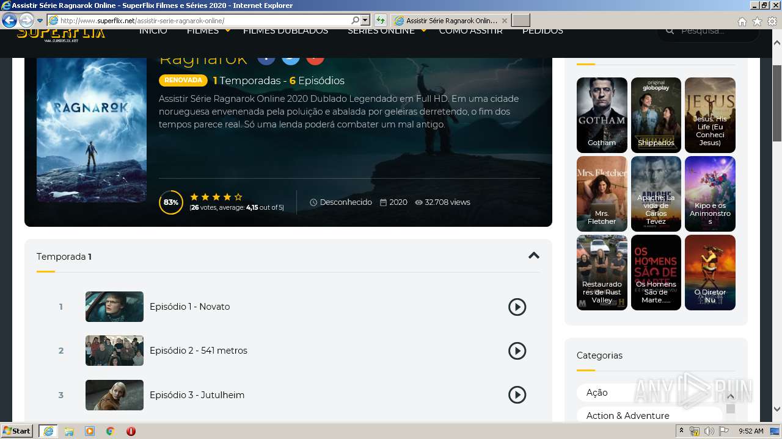Focus the superflix.net address bar
782x439 pixels.
pos(205,21)
